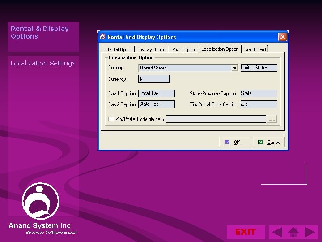This screenshot has width=322, height=242.
Task: Close the dialog with the red X
Action: coord(282,37)
